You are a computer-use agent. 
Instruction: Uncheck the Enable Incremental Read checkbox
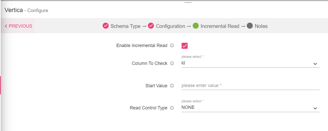click(185, 46)
